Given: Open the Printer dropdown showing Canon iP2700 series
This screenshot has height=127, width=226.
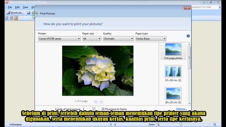Looking at the screenshot, I should 59,38.
